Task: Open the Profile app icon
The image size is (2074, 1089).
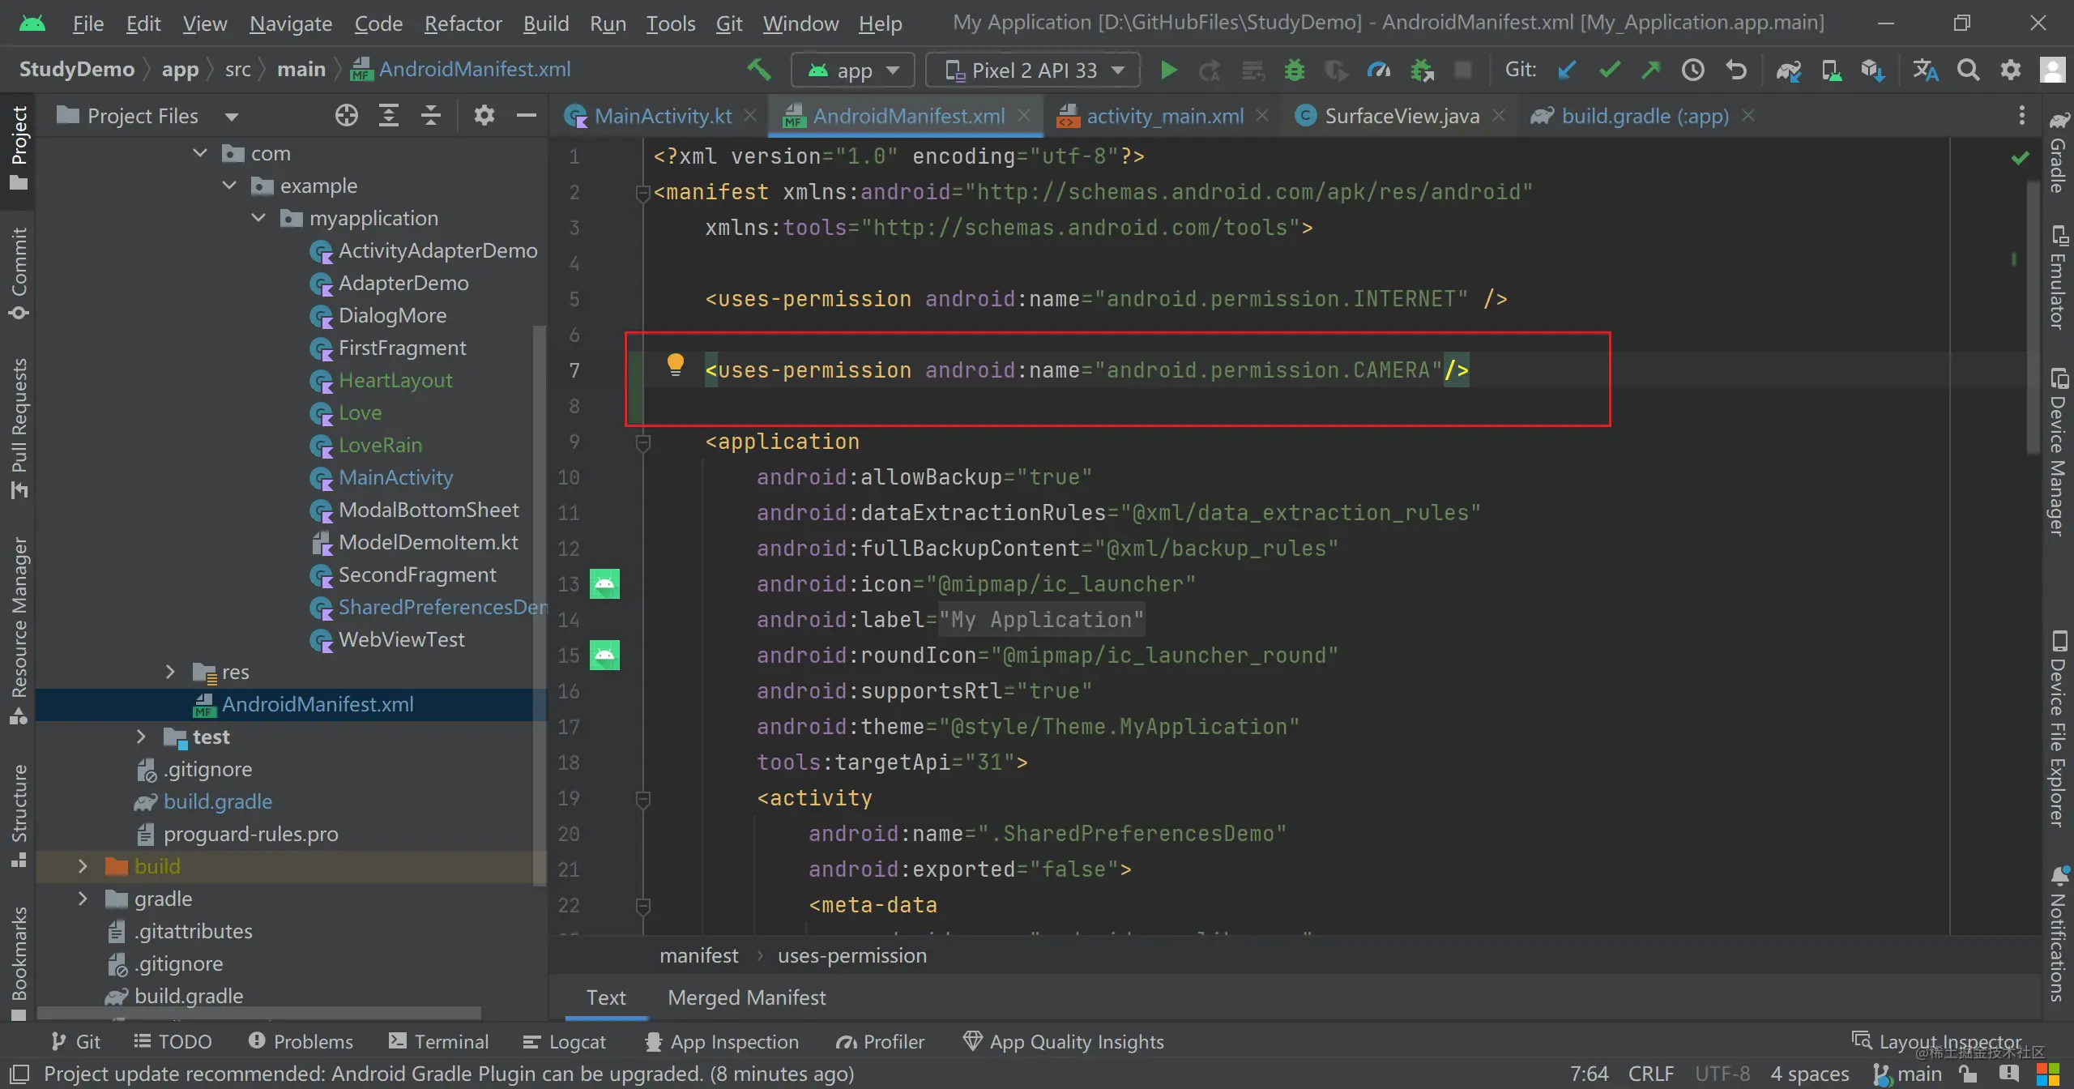Action: 1379,70
